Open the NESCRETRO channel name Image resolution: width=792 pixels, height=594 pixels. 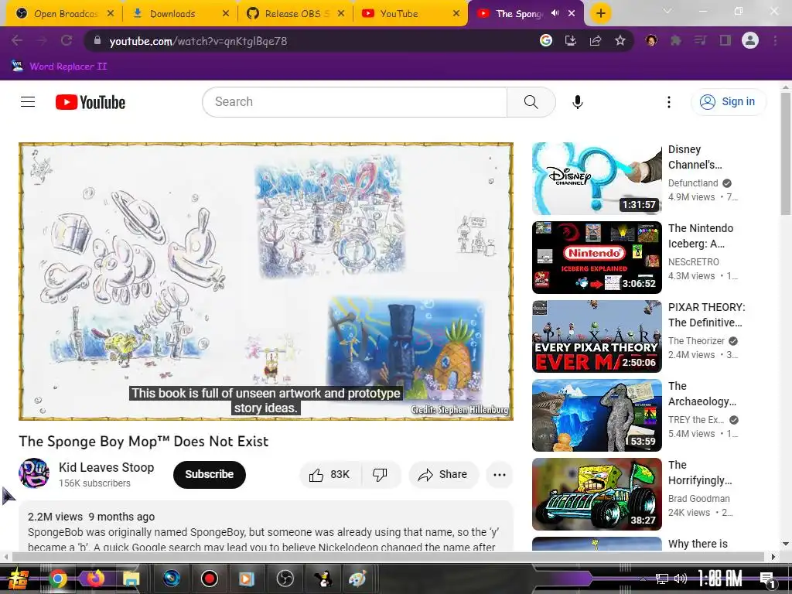[x=693, y=261]
